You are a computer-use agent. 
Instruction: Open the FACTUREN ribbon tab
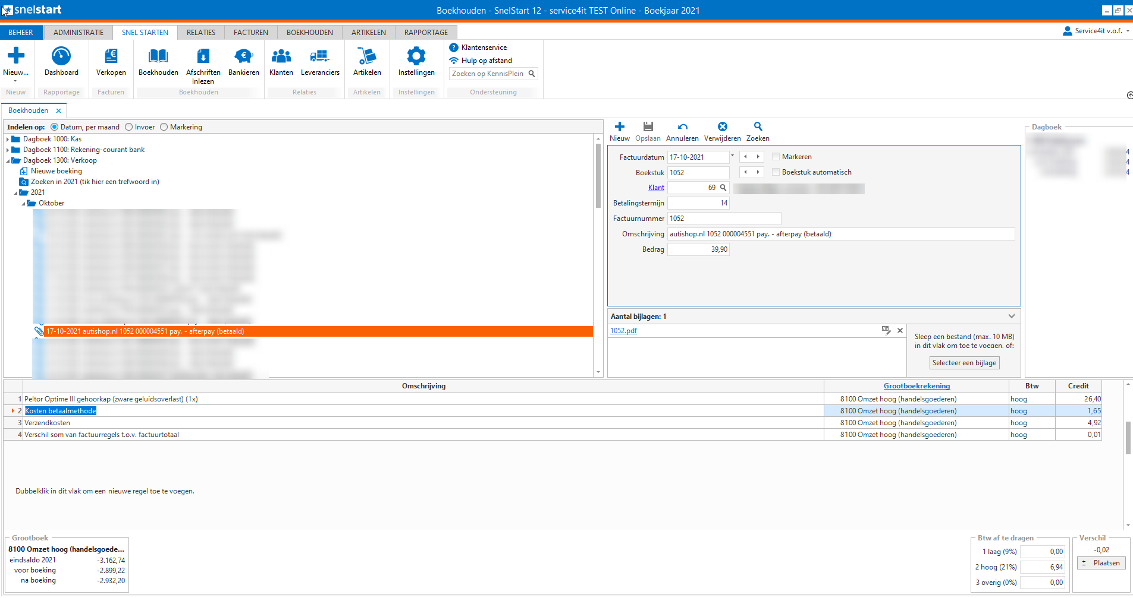(x=250, y=33)
